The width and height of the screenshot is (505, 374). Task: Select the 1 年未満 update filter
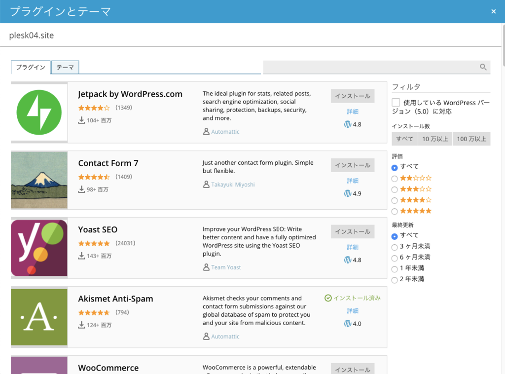394,269
